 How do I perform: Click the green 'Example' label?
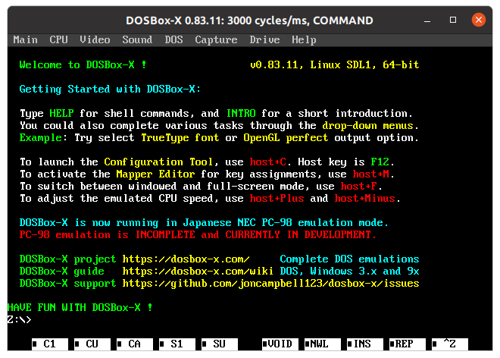pyautogui.click(x=40, y=138)
